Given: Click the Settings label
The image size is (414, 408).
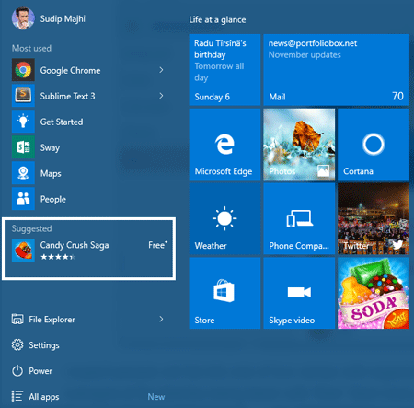Looking at the screenshot, I should [44, 345].
